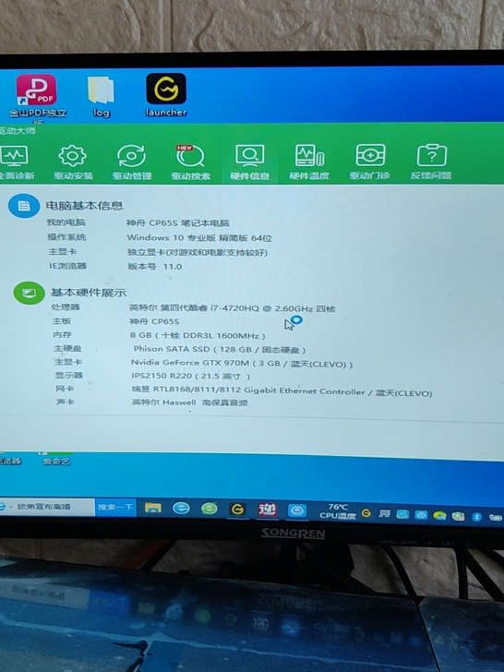The width and height of the screenshot is (504, 672).
Task: Click 神舟 CP65S 笔记本电脑 model text
Action: [x=178, y=222]
